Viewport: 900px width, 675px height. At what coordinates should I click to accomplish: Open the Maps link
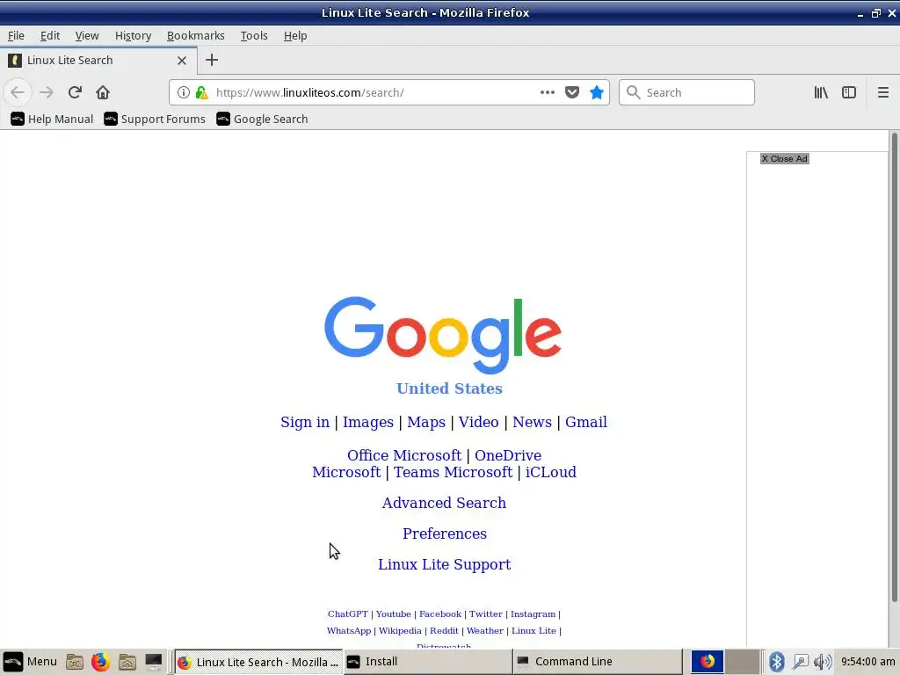426,422
